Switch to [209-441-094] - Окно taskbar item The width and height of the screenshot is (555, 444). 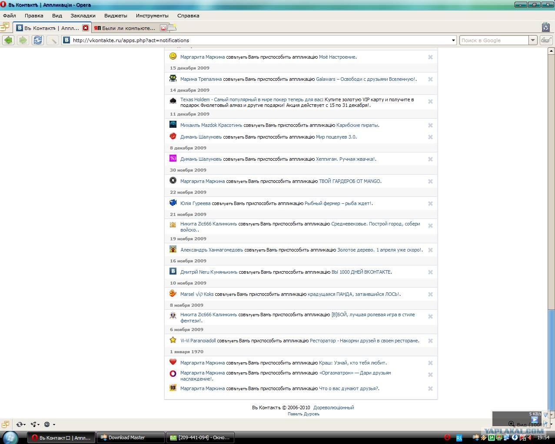pos(201,437)
